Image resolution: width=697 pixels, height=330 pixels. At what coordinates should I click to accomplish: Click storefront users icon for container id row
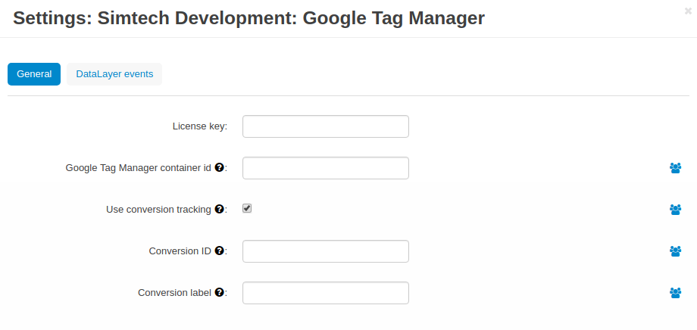[675, 168]
